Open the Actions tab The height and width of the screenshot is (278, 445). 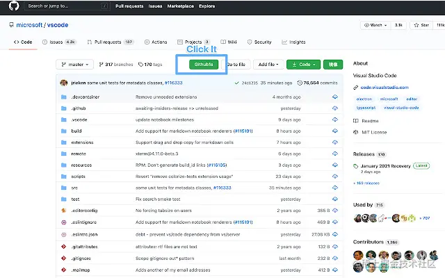tap(156, 42)
